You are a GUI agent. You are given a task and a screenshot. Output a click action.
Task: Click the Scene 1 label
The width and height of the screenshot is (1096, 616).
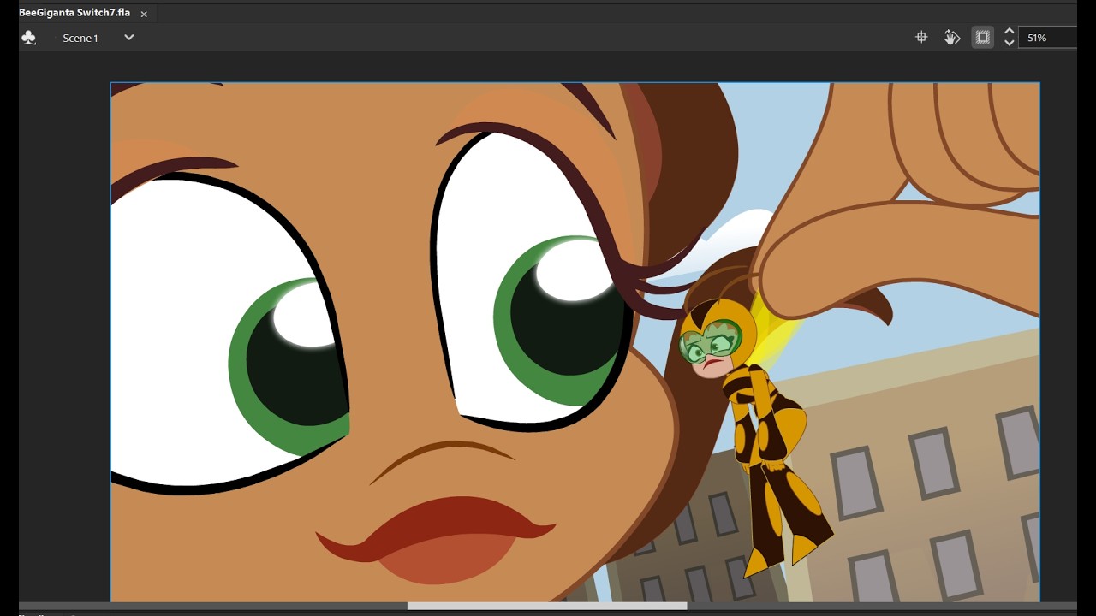pyautogui.click(x=80, y=38)
